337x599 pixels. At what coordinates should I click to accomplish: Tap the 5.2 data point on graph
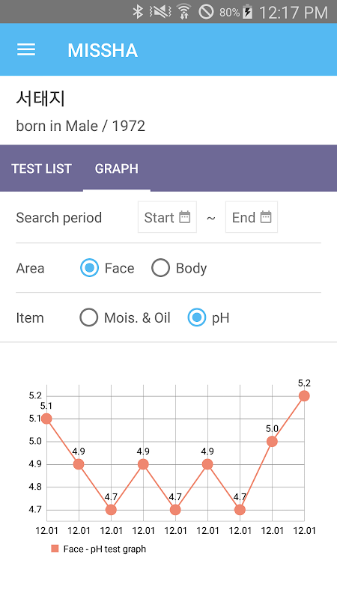point(304,396)
